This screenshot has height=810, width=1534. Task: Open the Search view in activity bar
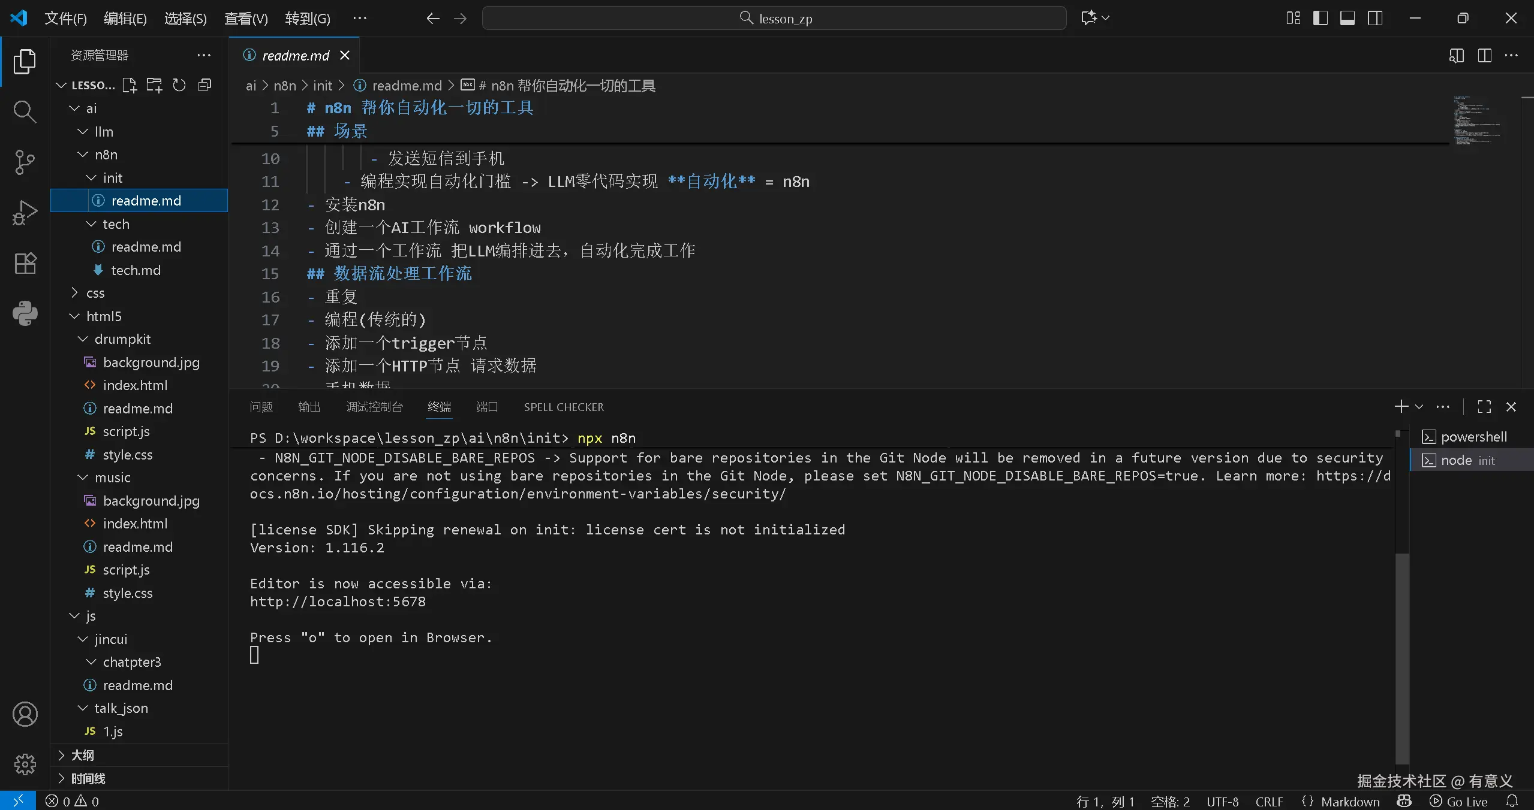tap(25, 111)
